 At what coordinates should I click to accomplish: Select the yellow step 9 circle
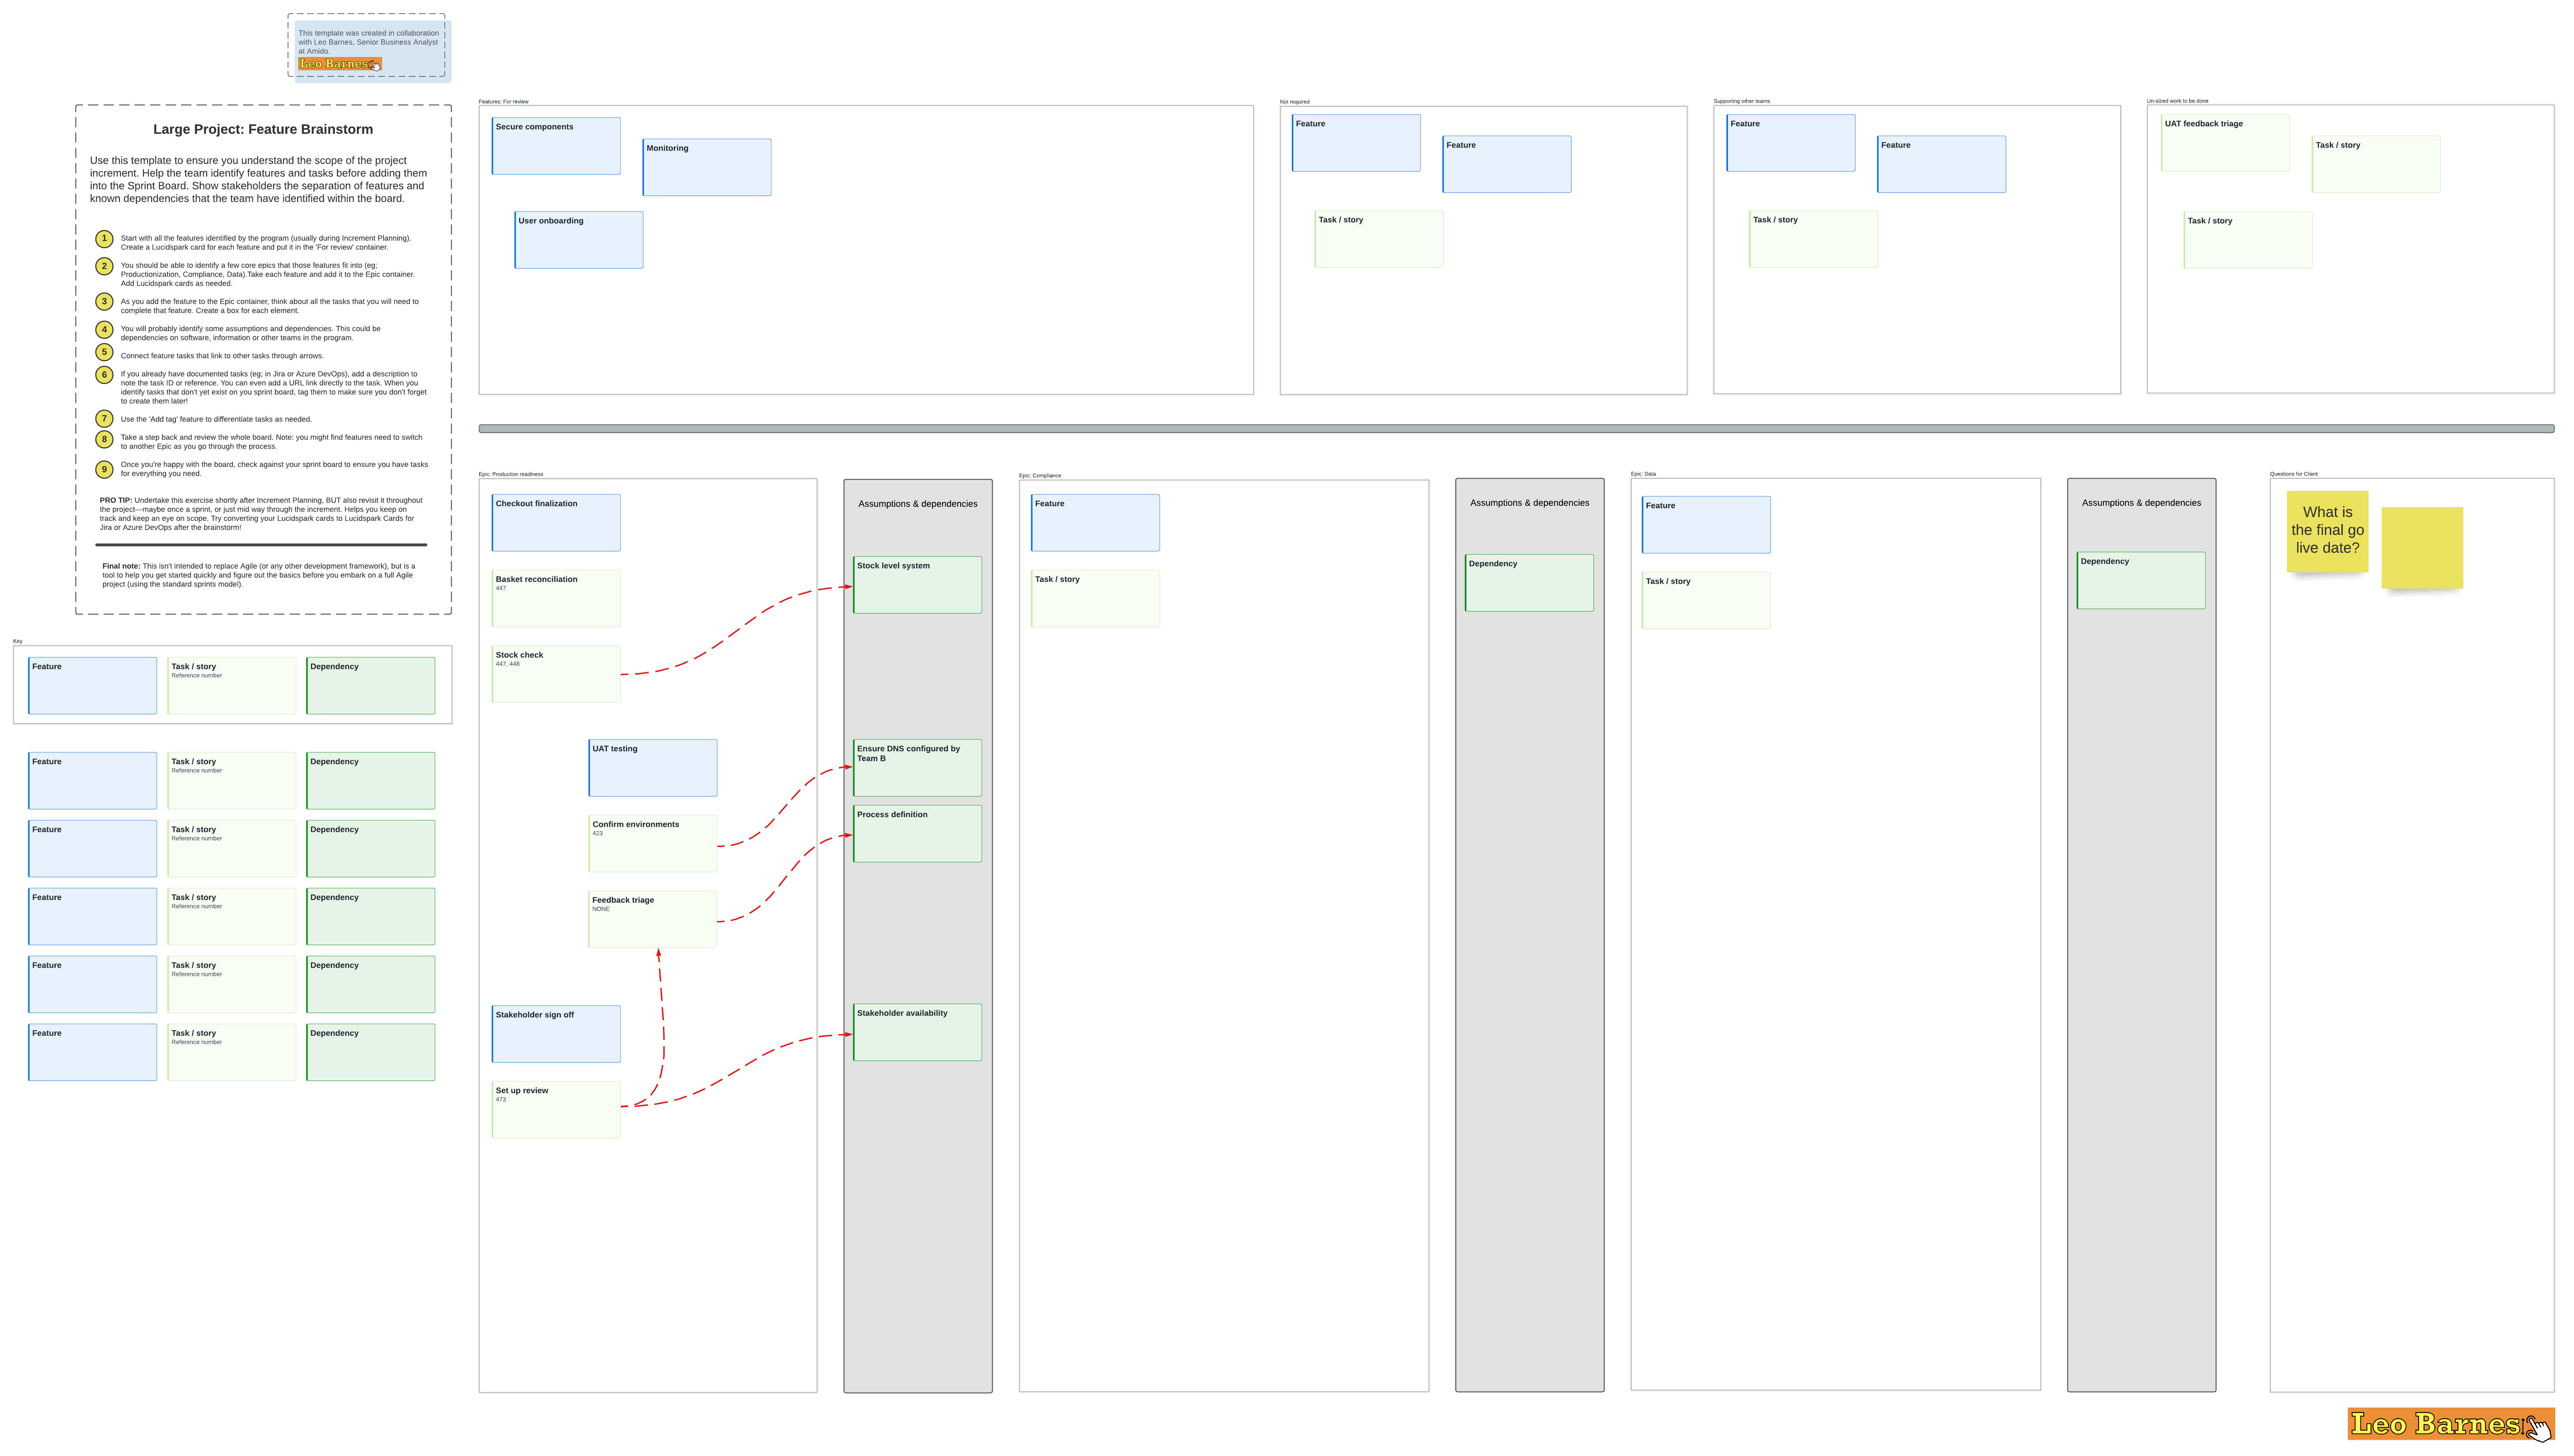pos(104,469)
